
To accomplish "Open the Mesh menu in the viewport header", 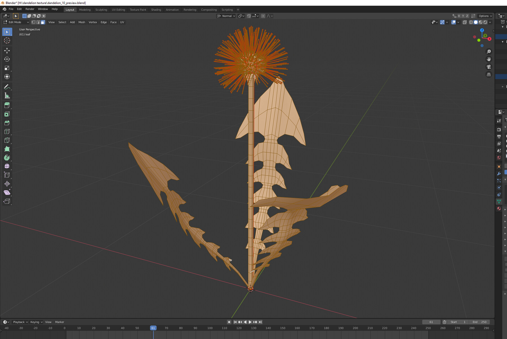I will [82, 22].
